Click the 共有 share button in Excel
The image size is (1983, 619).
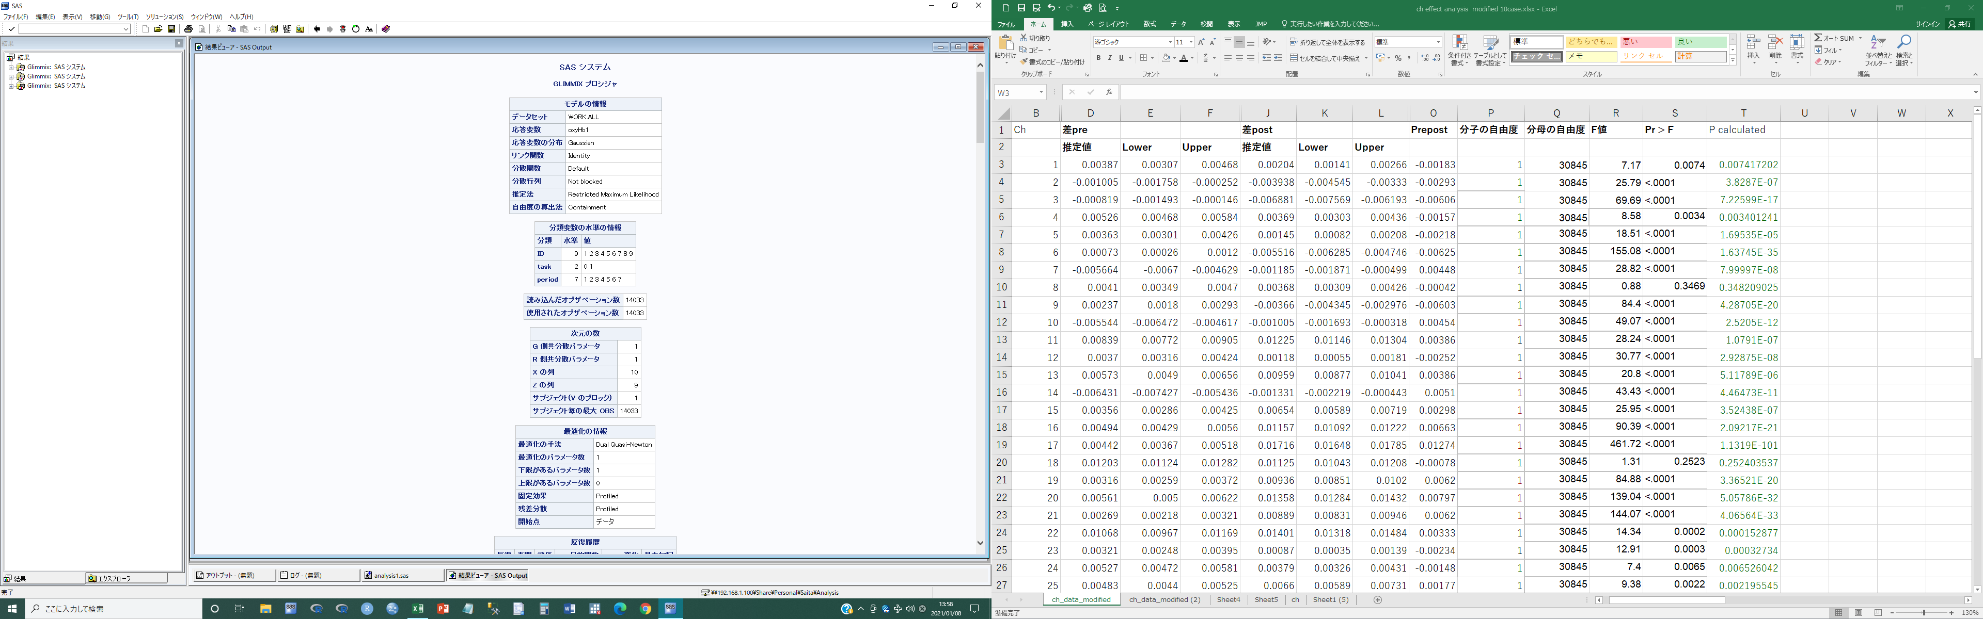pyautogui.click(x=1960, y=24)
